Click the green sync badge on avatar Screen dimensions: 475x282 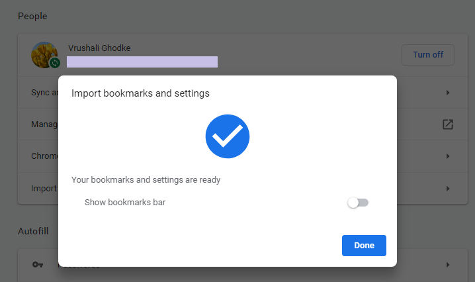(55, 63)
